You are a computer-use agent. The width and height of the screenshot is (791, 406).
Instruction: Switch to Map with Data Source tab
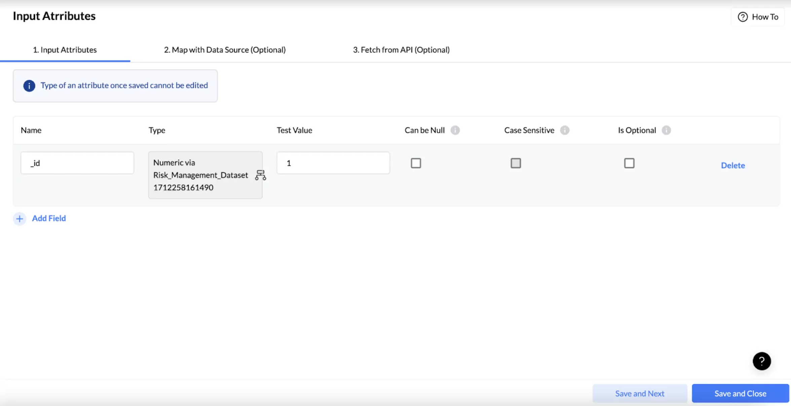pos(225,50)
